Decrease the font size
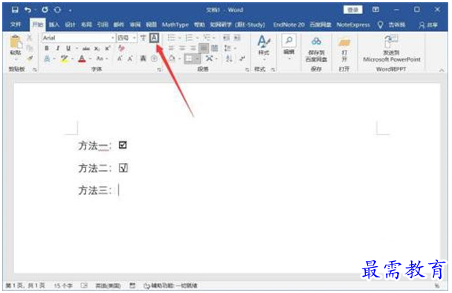The image size is (452, 293). point(130,59)
